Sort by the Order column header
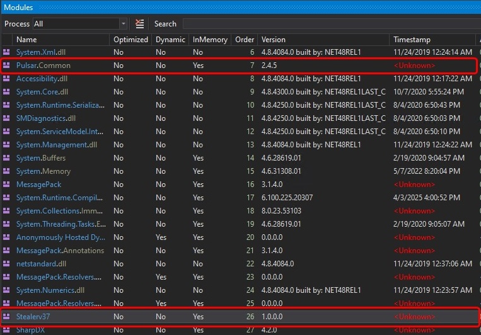This screenshot has width=481, height=335. [x=245, y=39]
